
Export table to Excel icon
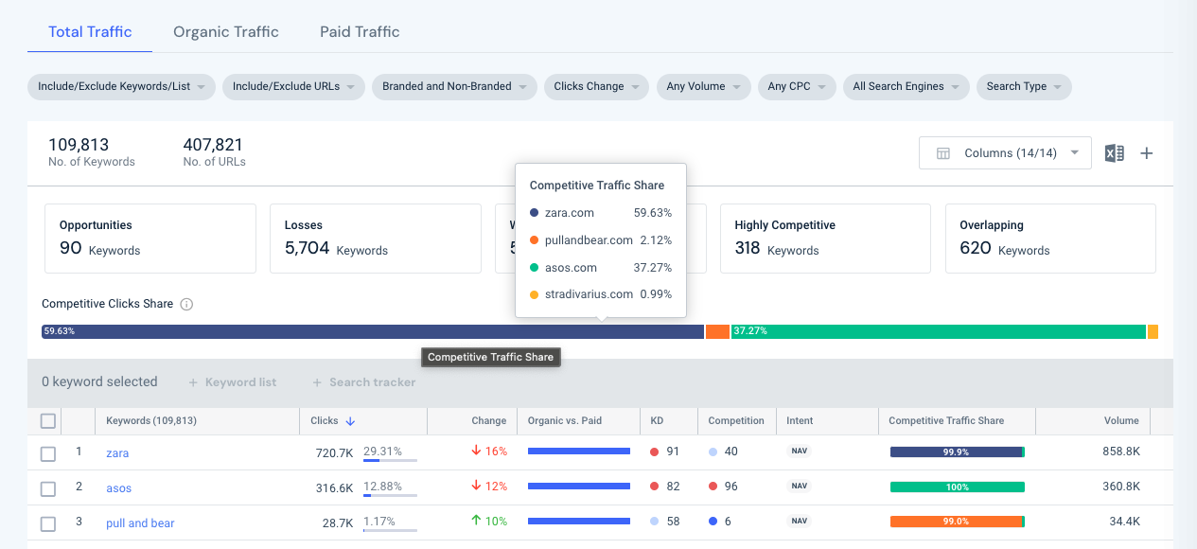tap(1115, 153)
